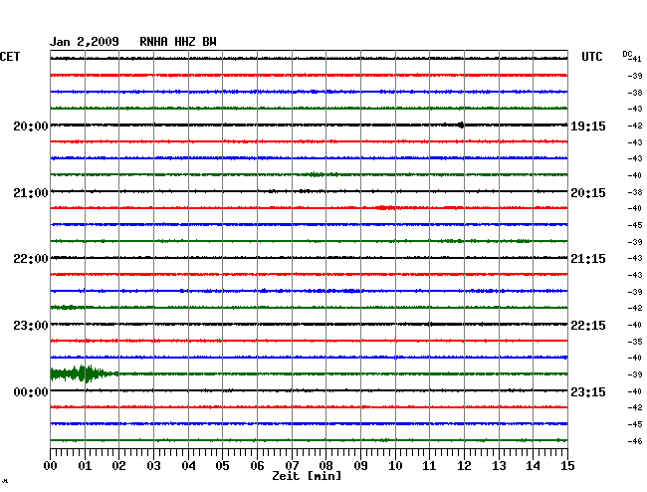The image size is (647, 492).
Task: Select the UTC timezone label
Action: tap(592, 57)
